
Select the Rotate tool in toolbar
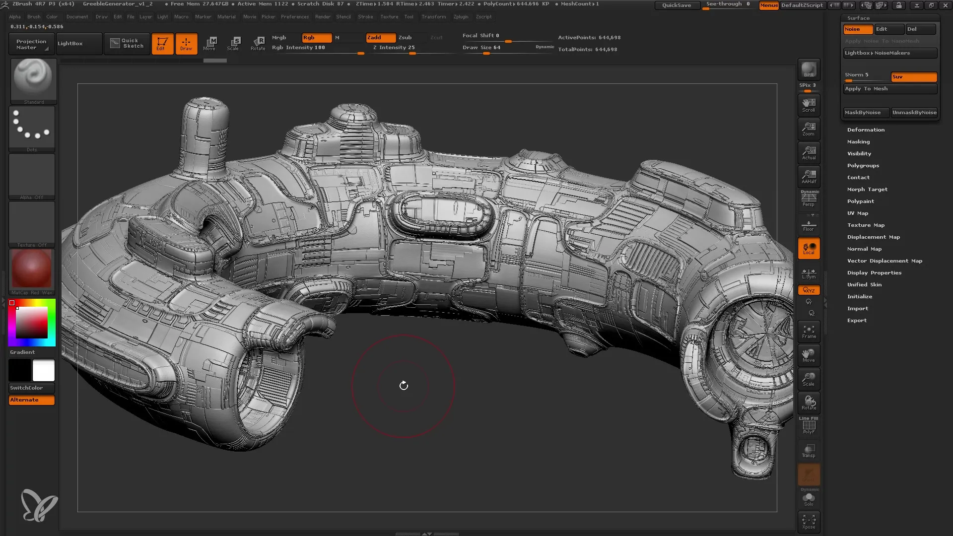258,43
